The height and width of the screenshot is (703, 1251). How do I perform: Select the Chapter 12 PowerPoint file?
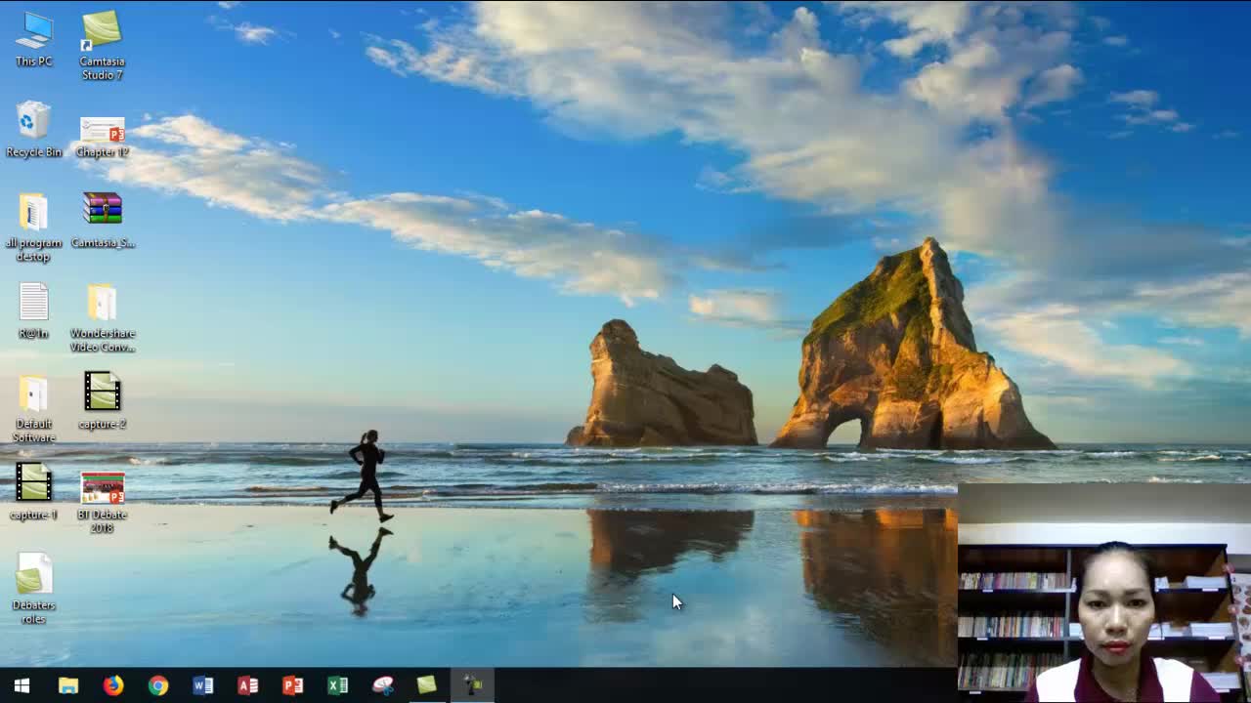click(102, 137)
